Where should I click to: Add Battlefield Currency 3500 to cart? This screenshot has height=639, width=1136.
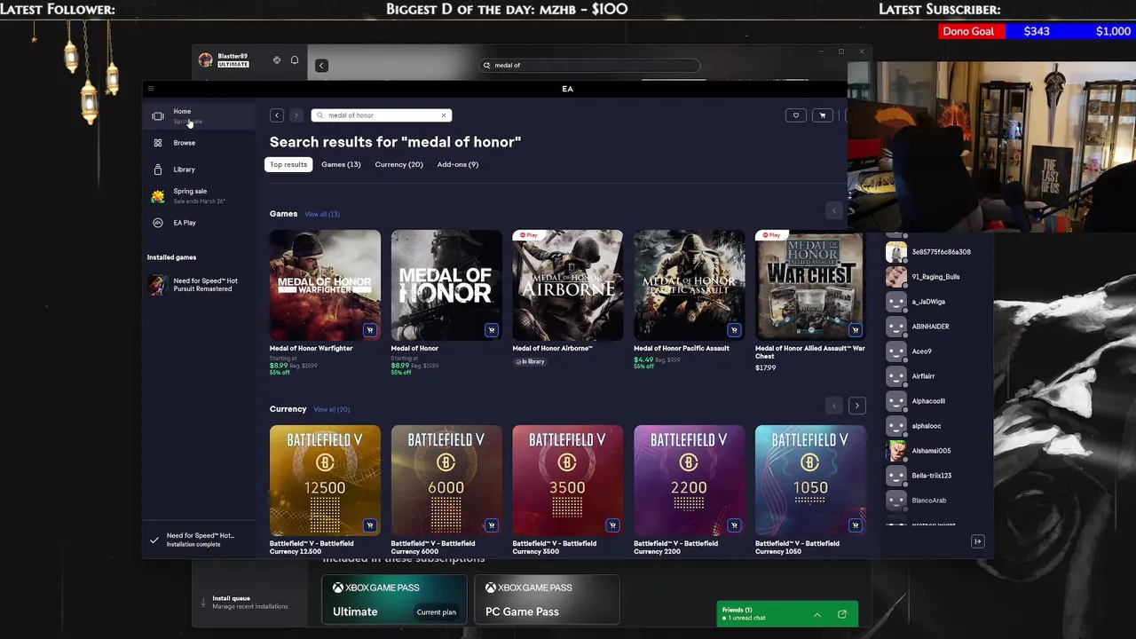612,525
